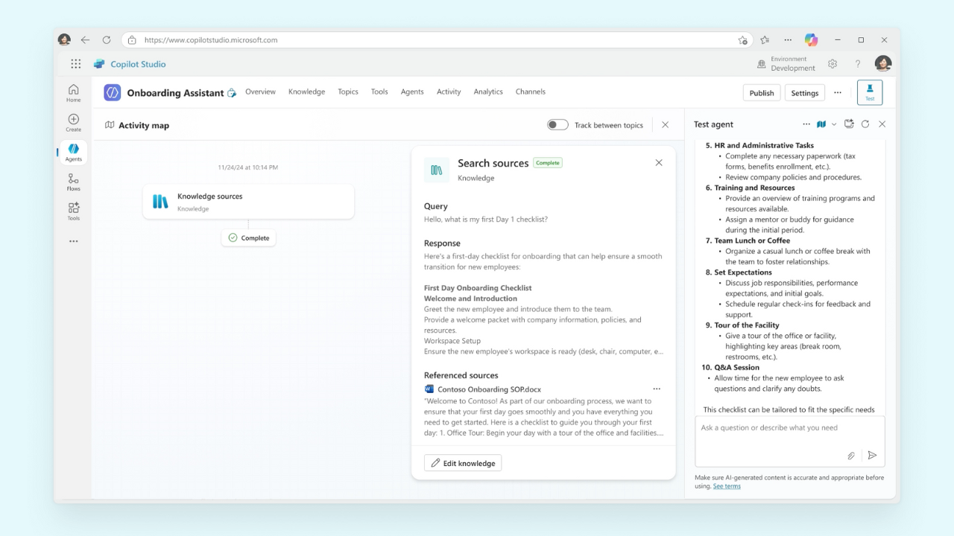954x536 pixels.
Task: Switch to the Topics tab
Action: [348, 92]
